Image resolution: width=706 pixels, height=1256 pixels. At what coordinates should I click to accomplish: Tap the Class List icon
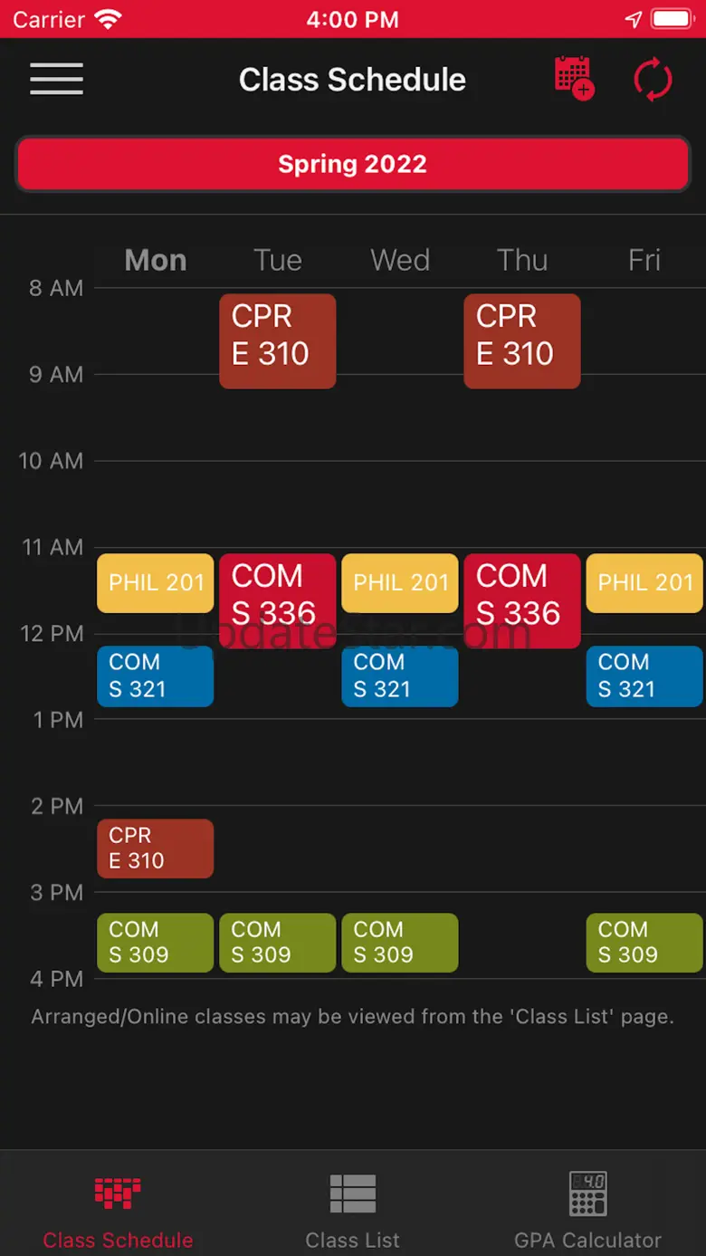point(353,1194)
